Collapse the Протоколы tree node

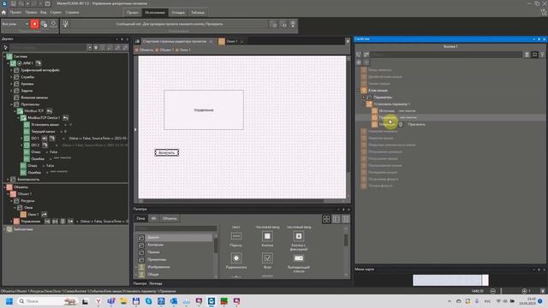click(11, 104)
